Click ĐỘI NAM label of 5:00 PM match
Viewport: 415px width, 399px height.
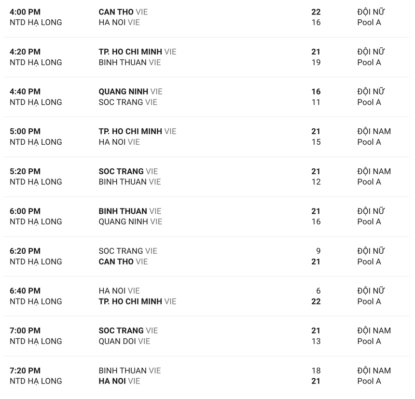[x=374, y=131]
